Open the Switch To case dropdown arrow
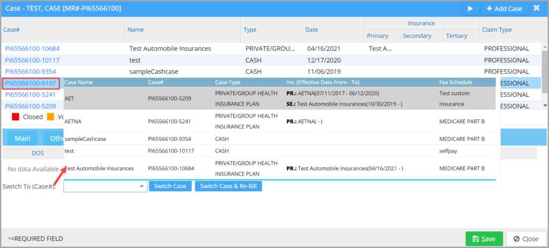 pyautogui.click(x=142, y=186)
